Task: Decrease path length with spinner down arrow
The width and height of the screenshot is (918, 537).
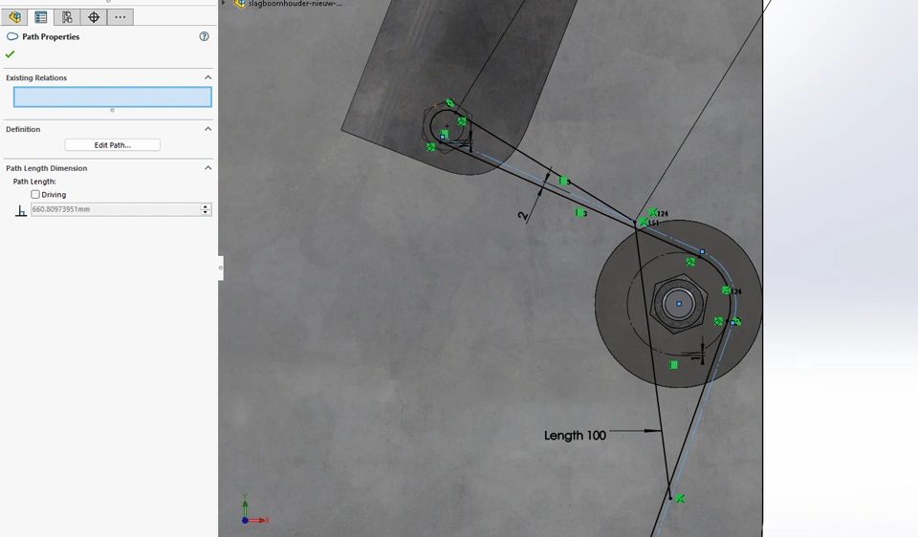Action: tap(206, 212)
